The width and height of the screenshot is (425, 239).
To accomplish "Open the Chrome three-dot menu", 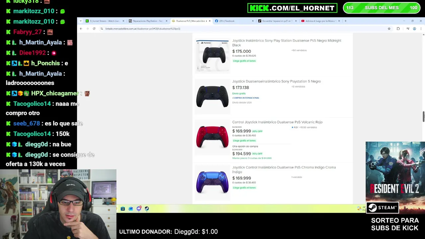I will click(421, 29).
